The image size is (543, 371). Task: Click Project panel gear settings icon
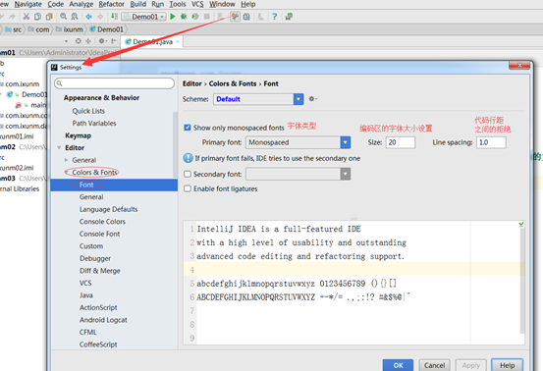(102, 41)
